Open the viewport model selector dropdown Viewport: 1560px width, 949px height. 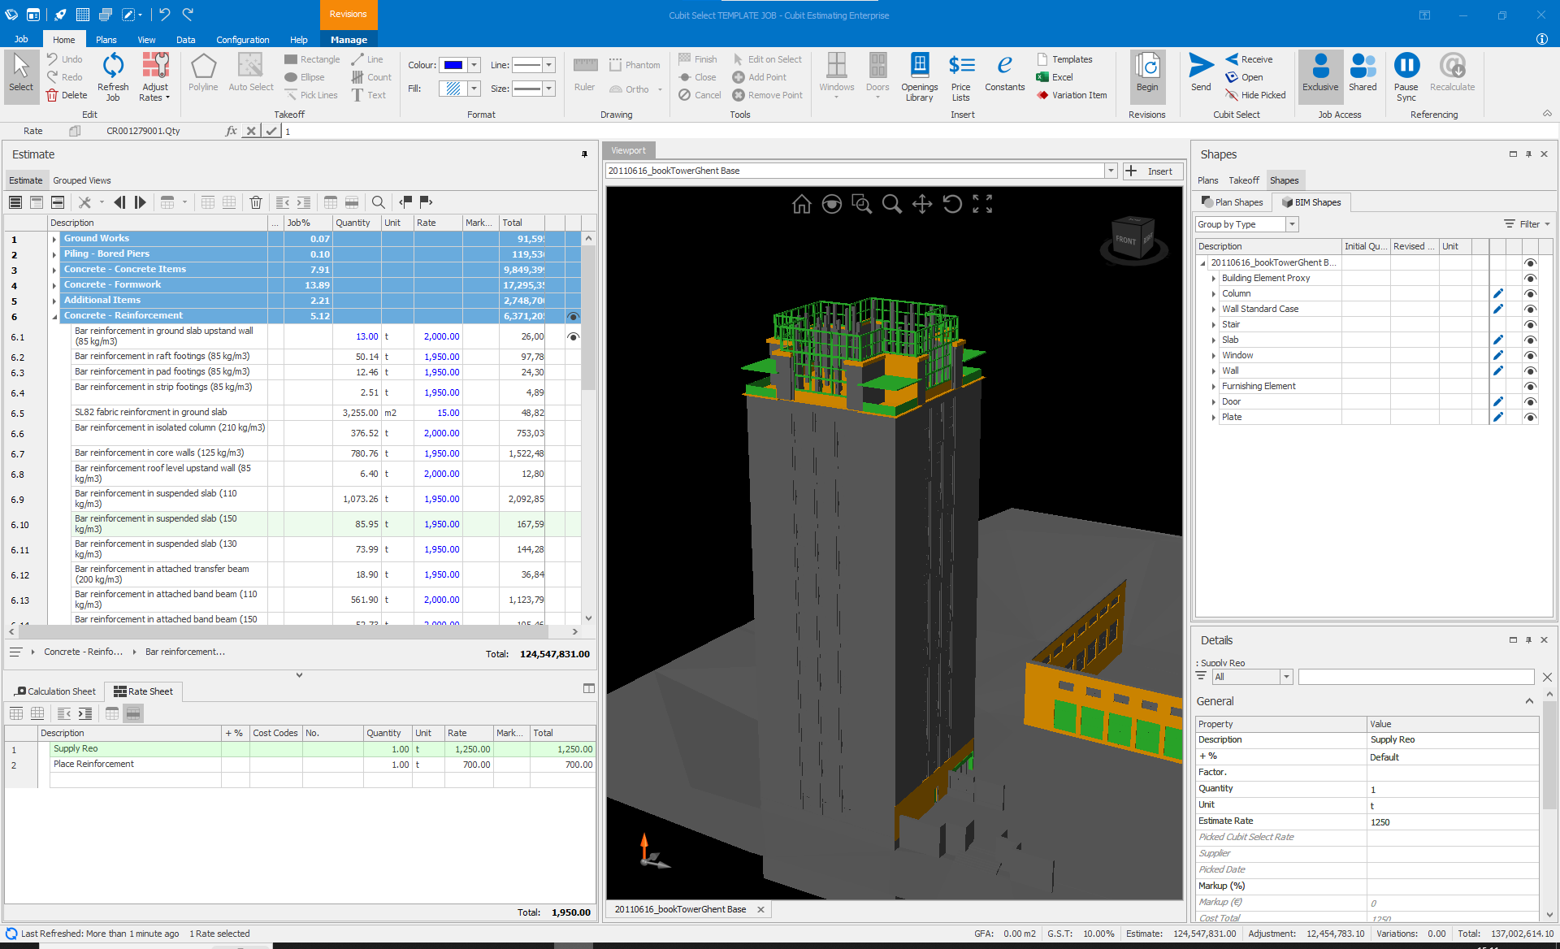pyautogui.click(x=1111, y=171)
